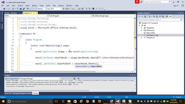Open the File menu
The width and height of the screenshot is (185, 104).
(3, 5)
